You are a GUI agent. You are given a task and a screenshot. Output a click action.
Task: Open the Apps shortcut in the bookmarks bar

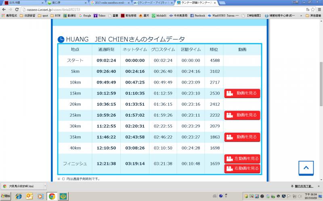9,16
